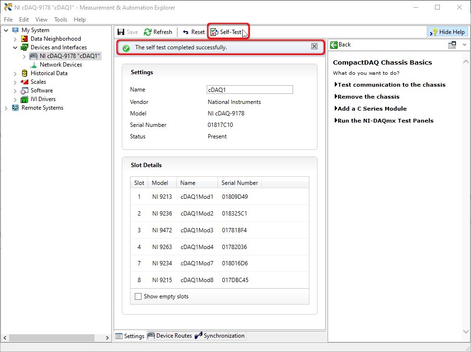The width and height of the screenshot is (471, 352).
Task: Click the Hide Help button label
Action: 452,32
